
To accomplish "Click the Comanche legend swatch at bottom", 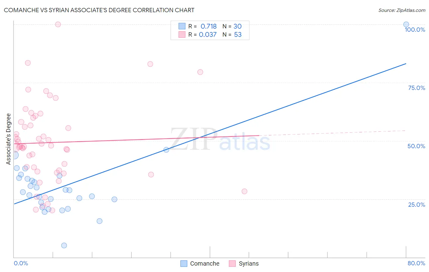I will point(184,263).
